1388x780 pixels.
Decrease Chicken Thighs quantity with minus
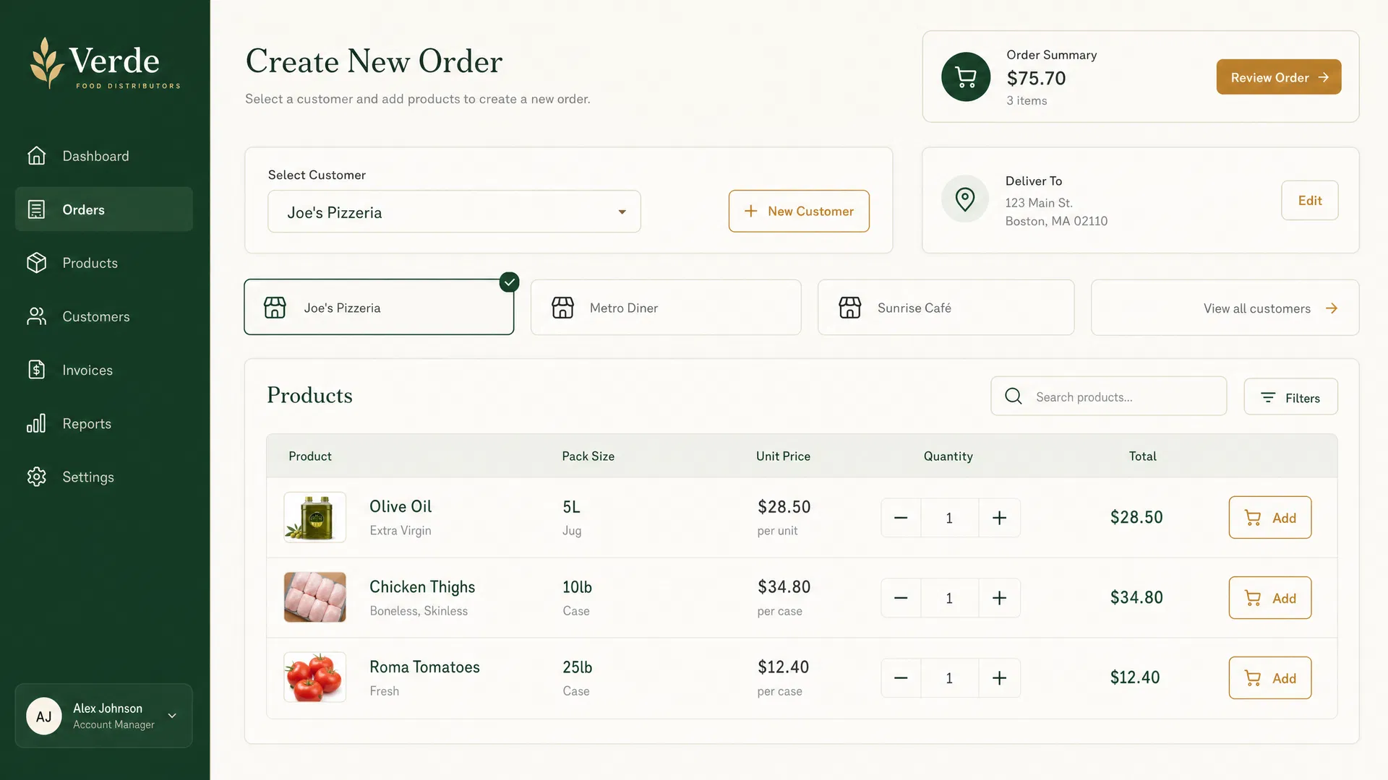tap(901, 598)
